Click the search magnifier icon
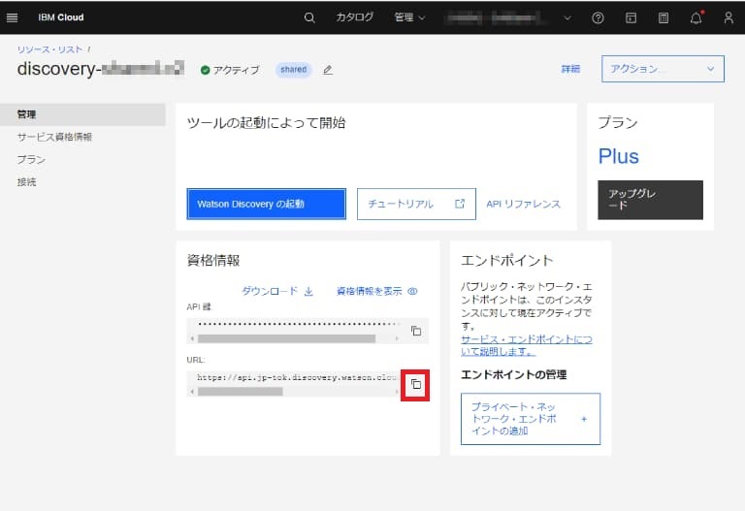 tap(309, 17)
